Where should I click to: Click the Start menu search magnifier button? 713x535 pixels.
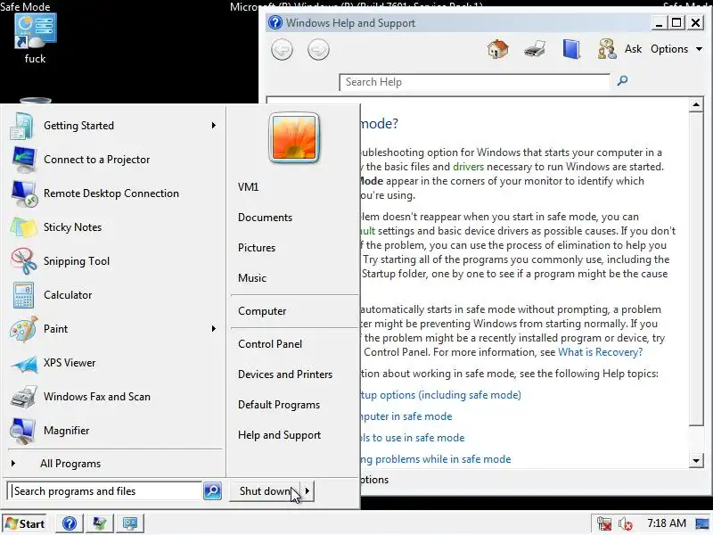tap(212, 491)
